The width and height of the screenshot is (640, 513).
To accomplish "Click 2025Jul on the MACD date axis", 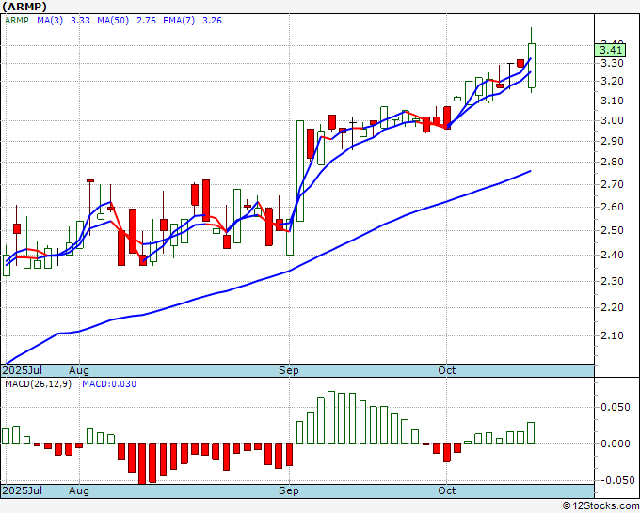I will click(x=23, y=490).
